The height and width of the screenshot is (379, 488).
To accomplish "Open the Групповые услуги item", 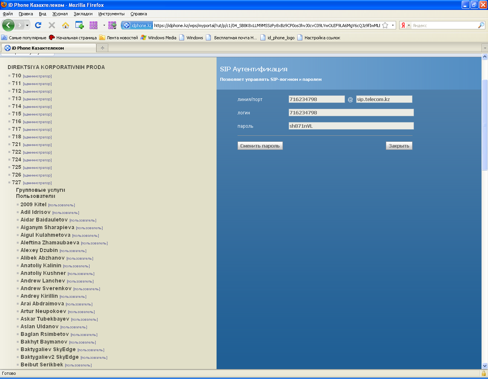I will pos(40,190).
